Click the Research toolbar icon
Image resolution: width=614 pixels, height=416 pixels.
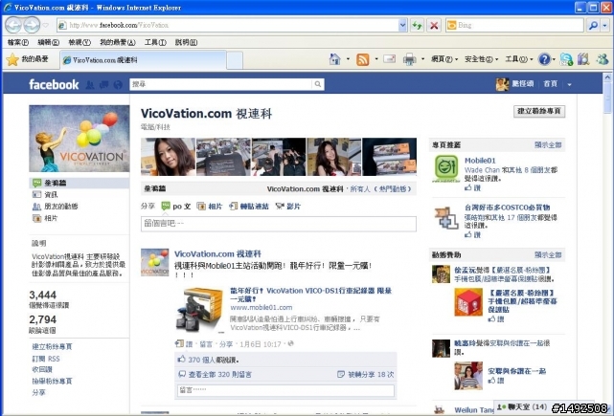click(x=583, y=59)
